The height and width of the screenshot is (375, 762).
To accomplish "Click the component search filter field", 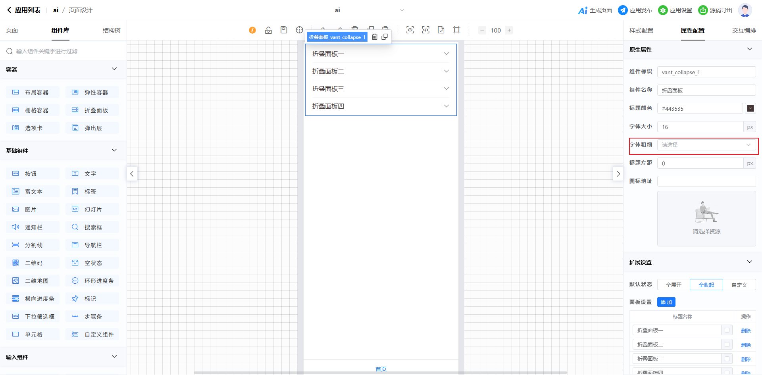I will pyautogui.click(x=63, y=51).
